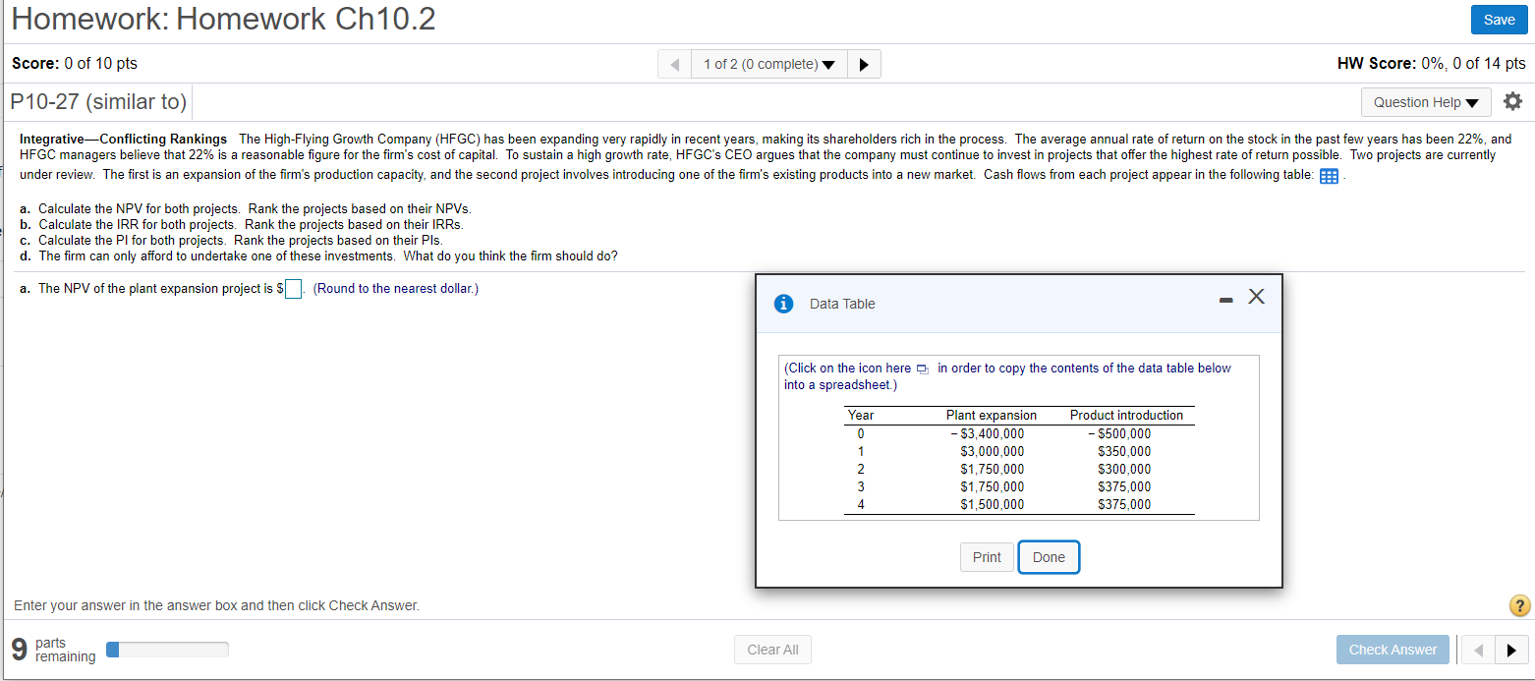1535x681 pixels.
Task: Click the blue info icon in Data Table
Action: point(784,304)
